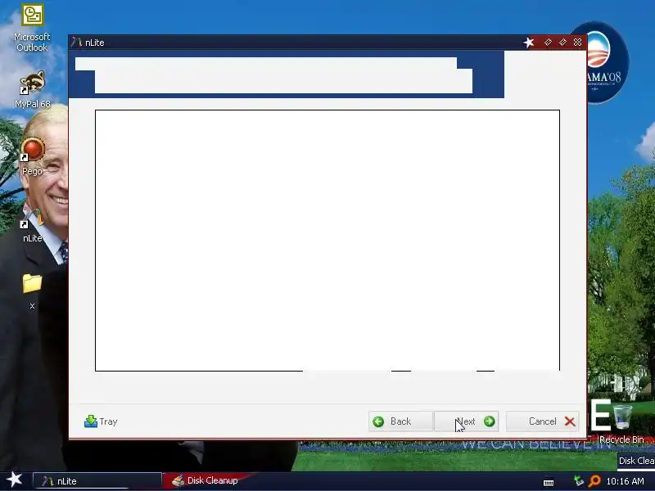Open the Recycle Bin icon

(x=622, y=424)
